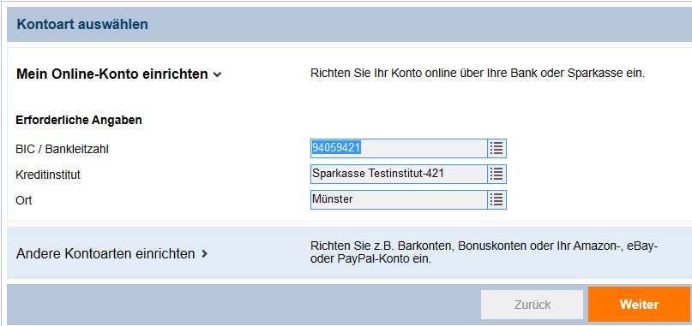
Task: Click the Ort label text
Action: [x=24, y=200]
